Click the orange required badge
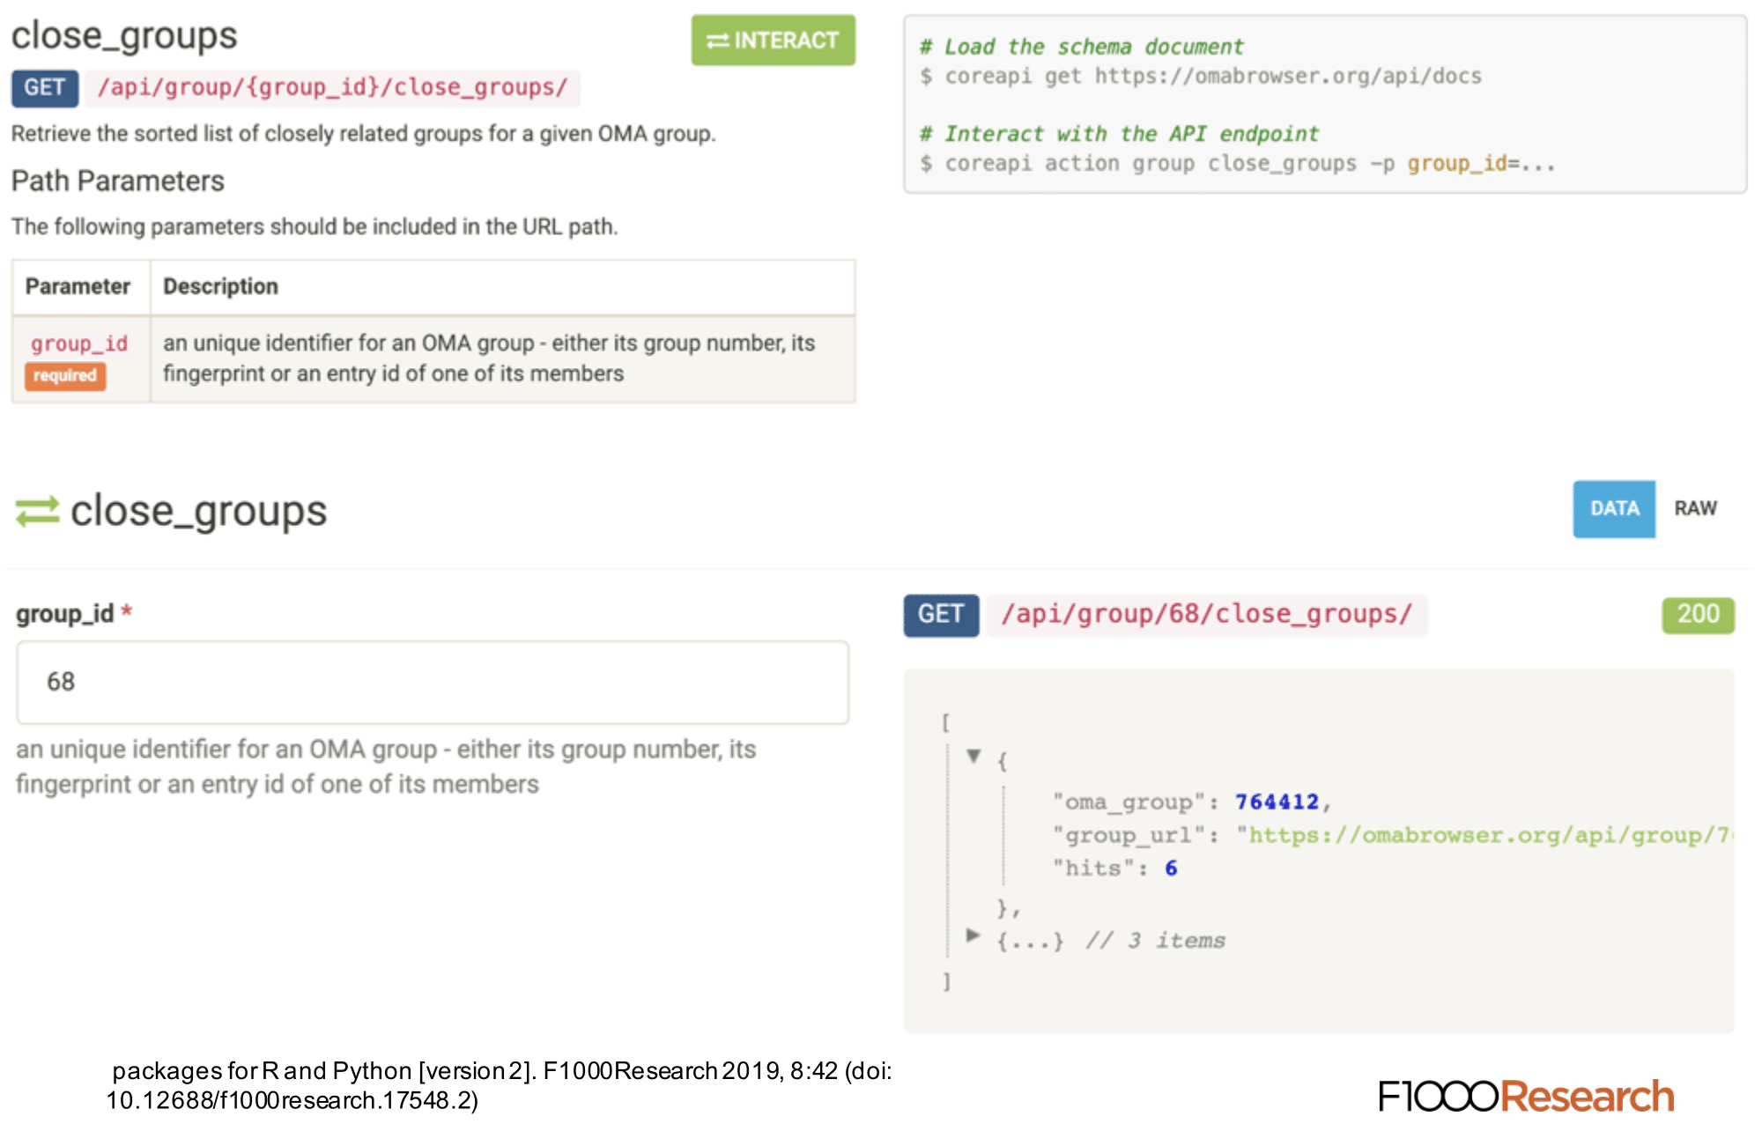1762x1131 pixels. [65, 375]
